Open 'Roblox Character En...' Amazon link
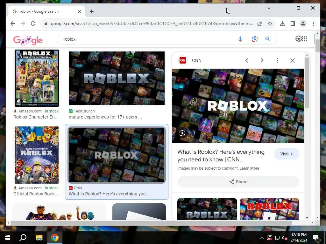The image size is (326, 244). point(36,117)
